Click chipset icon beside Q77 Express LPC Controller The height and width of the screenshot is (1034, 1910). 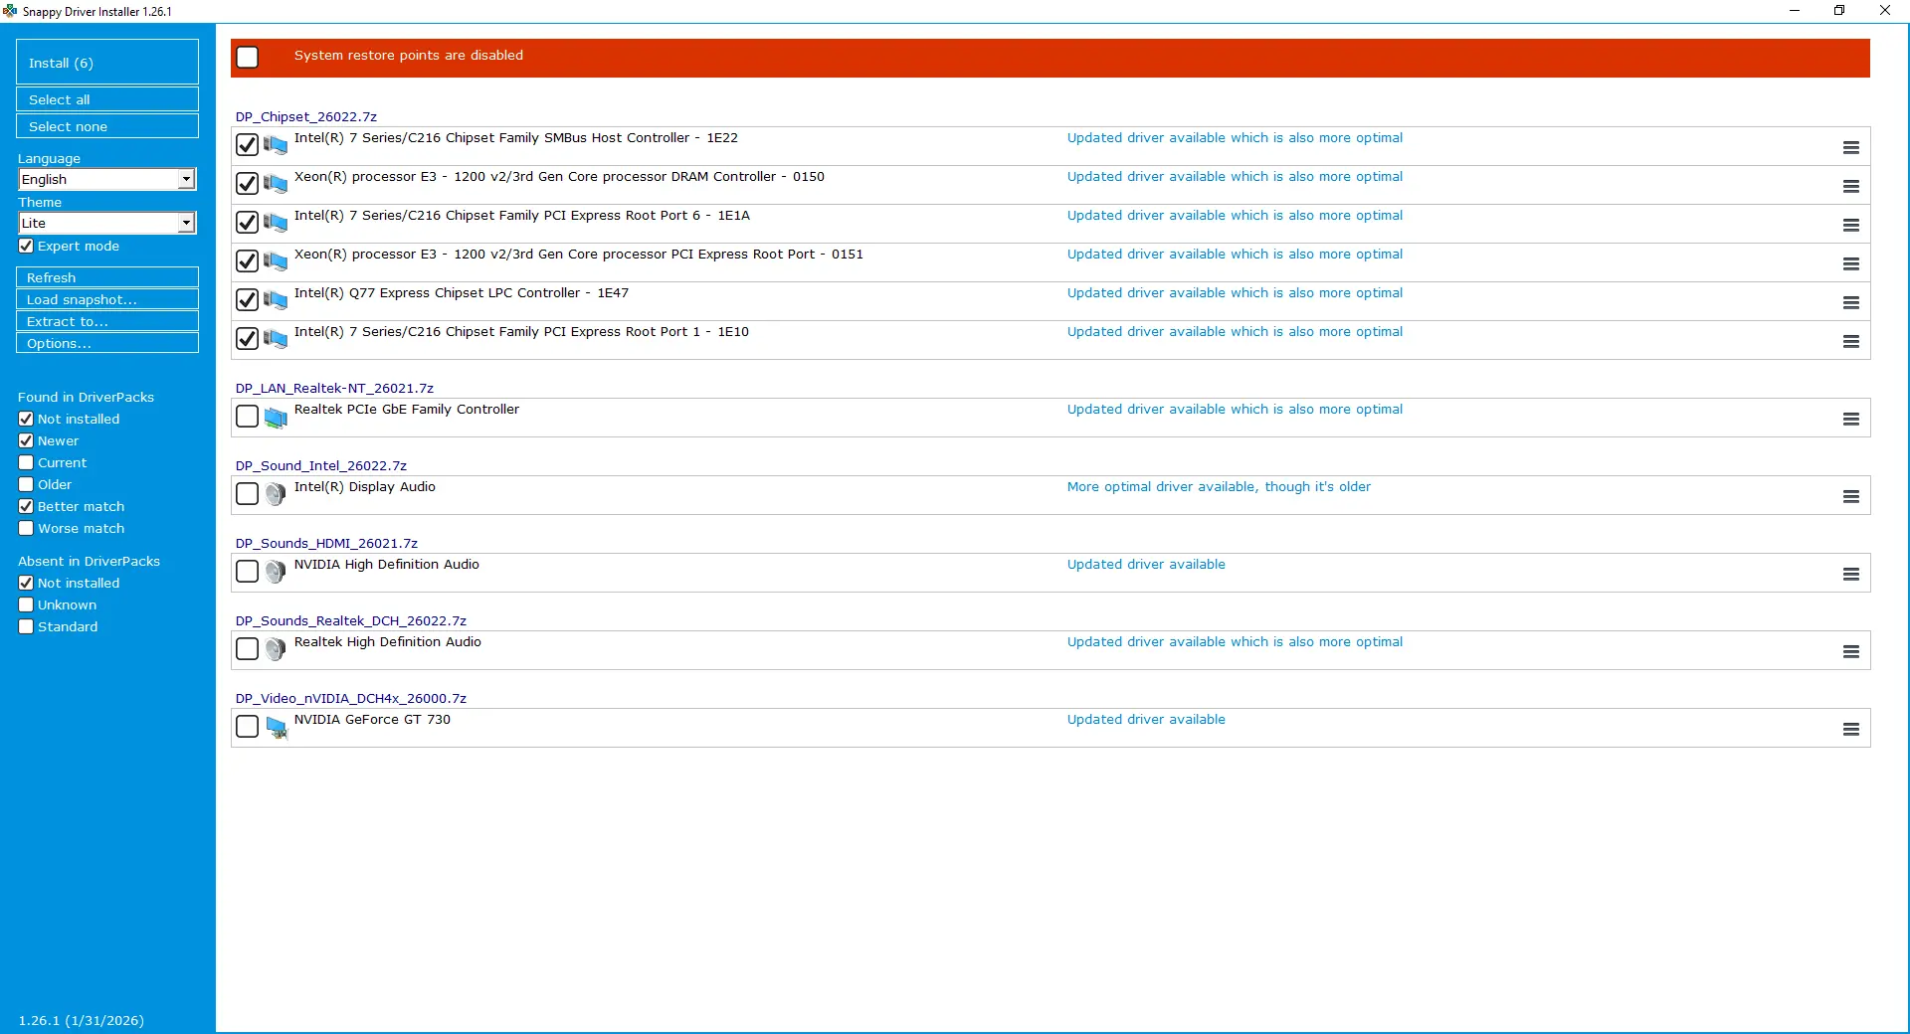tap(276, 300)
